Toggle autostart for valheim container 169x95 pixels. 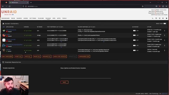[134, 50]
